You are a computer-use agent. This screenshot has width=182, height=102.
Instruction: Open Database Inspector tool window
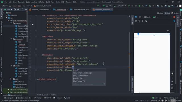tap(24, 98)
